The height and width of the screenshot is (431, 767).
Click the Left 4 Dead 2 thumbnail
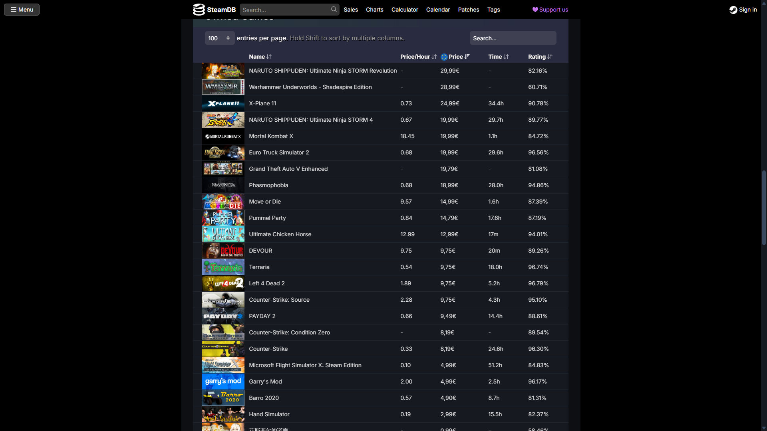(223, 283)
